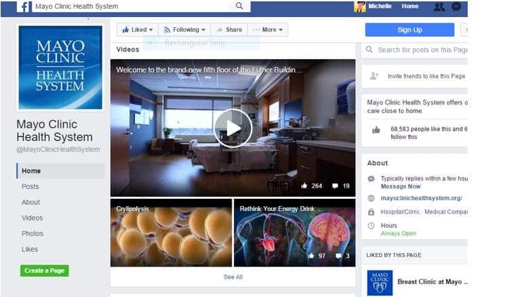Image resolution: width=526 pixels, height=297 pixels.
Task: Open Videos section from sidebar
Action: 33,218
